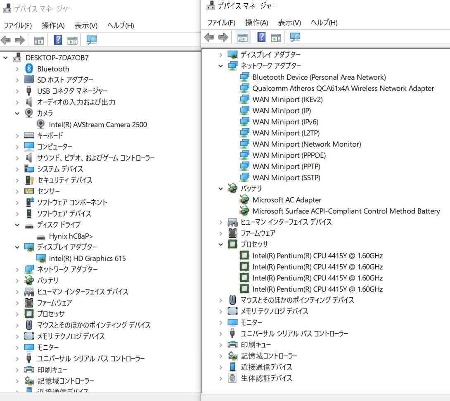This screenshot has width=450, height=401.
Task: Select SD ホスト アダプター in left tree
Action: point(65,80)
